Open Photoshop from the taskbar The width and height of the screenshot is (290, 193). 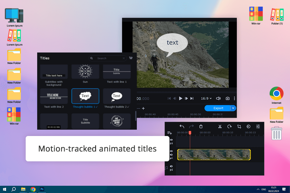(x=42, y=189)
